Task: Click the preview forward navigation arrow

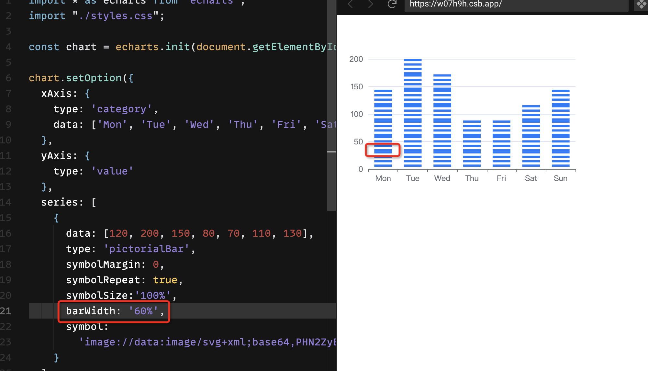Action: [371, 4]
